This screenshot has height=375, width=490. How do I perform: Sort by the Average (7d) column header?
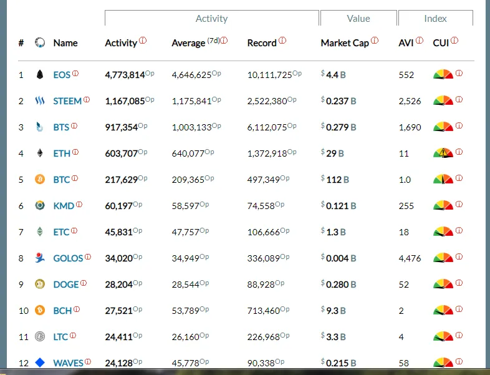tap(196, 43)
